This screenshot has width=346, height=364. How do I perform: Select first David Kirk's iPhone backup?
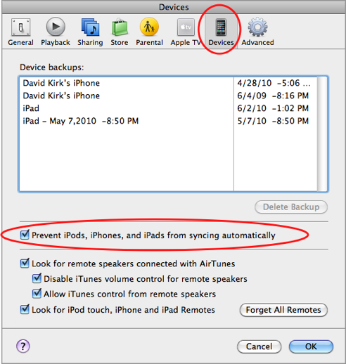[168, 83]
